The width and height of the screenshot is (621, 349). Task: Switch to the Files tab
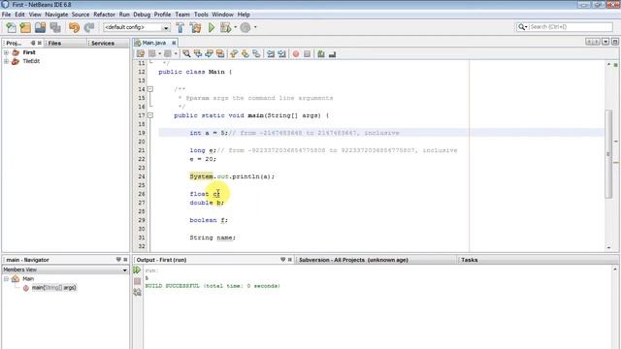tap(54, 43)
